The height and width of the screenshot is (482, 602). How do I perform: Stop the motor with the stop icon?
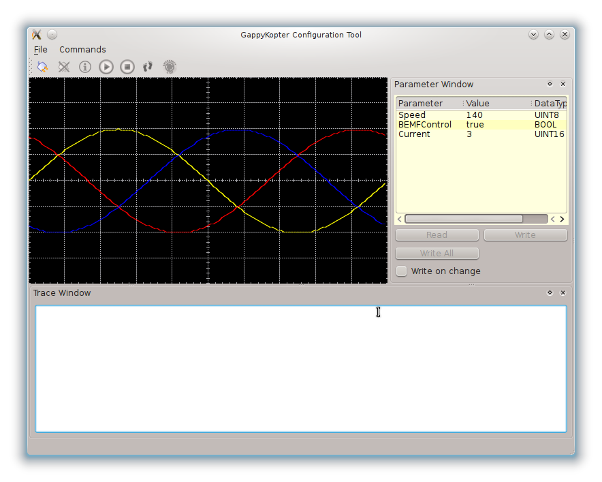(127, 67)
